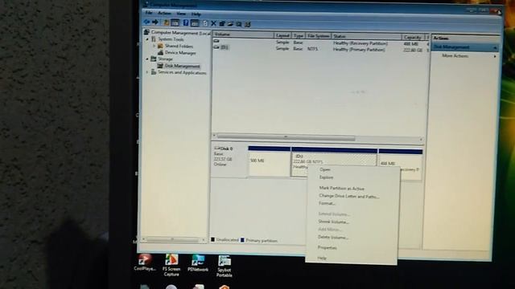Select the (D:) volume disk icon in list
Screen dimensions: 515x289
(x=216, y=47)
